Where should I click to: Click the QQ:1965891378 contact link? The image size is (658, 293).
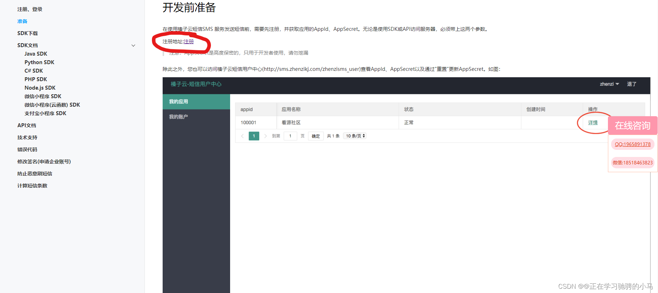(633, 144)
